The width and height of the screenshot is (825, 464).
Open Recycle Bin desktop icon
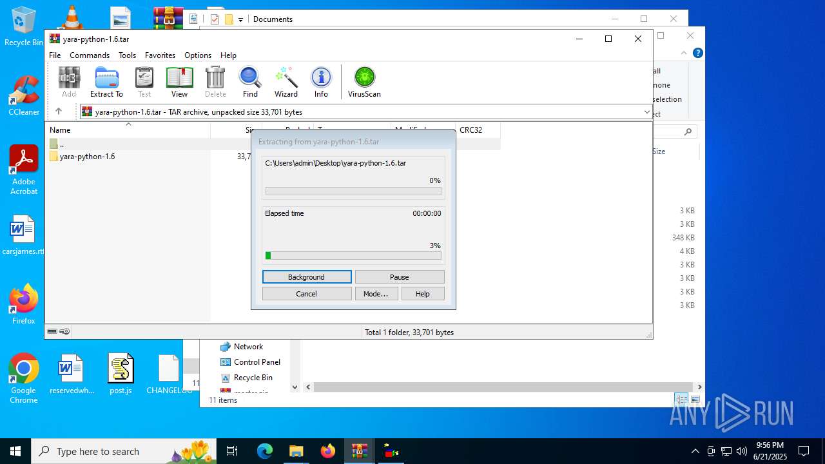[23, 27]
